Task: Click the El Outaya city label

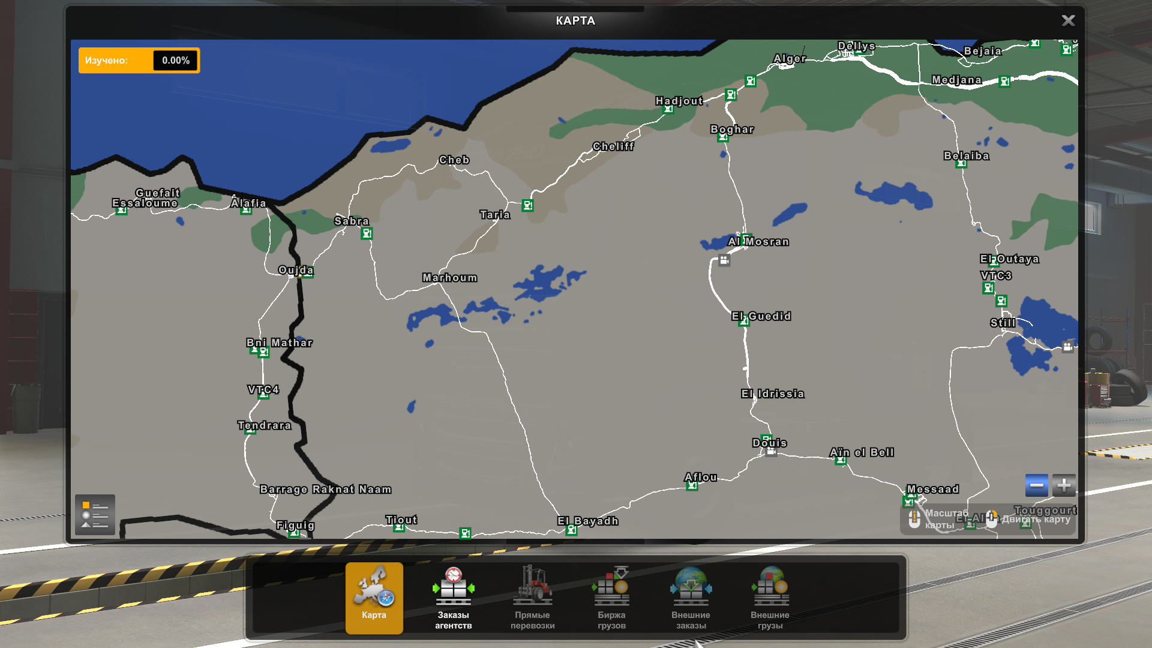Action: [1010, 259]
